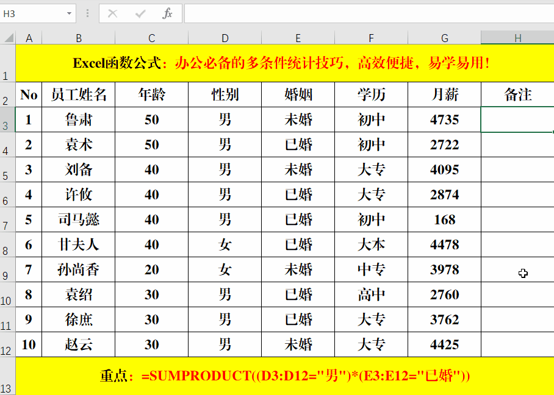Image resolution: width=554 pixels, height=395 pixels.
Task: Select education cell '大本' in 甘夫人 row
Action: pos(371,244)
